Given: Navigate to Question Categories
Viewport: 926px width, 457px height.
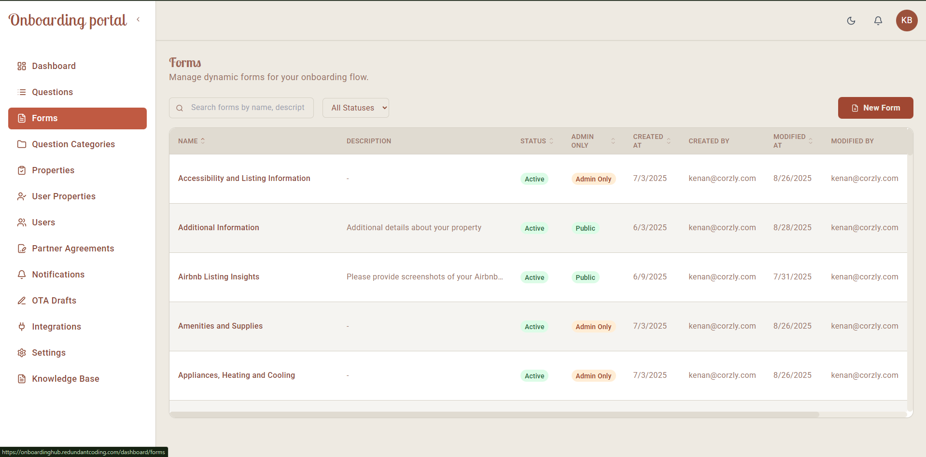Looking at the screenshot, I should pyautogui.click(x=77, y=144).
